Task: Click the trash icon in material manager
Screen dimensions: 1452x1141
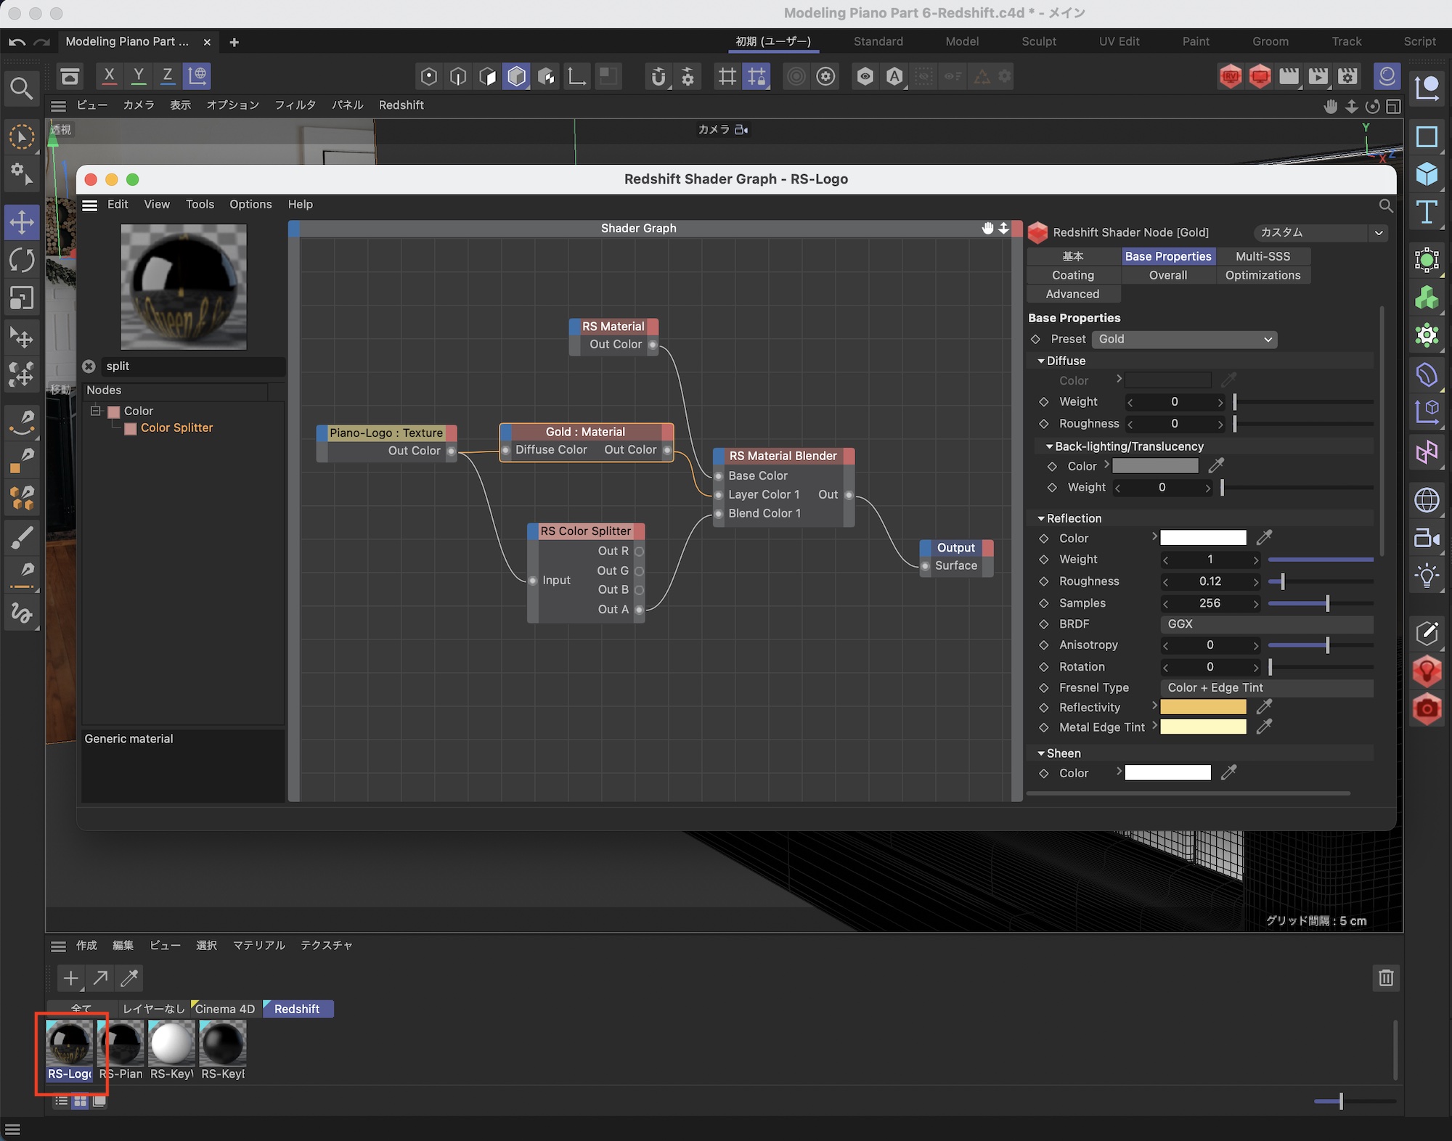Action: [x=1386, y=978]
